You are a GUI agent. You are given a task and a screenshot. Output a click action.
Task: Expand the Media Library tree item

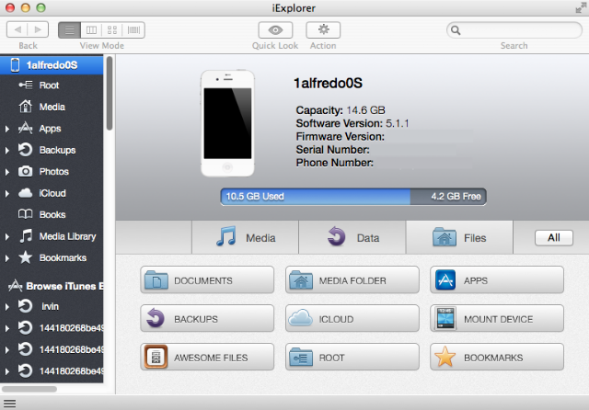tap(7, 236)
